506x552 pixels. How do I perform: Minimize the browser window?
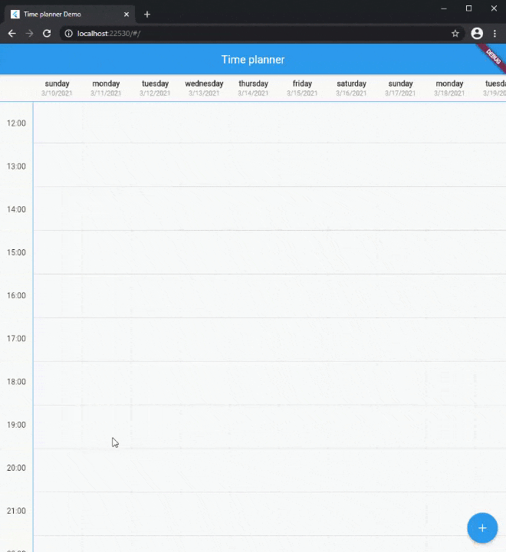click(444, 8)
